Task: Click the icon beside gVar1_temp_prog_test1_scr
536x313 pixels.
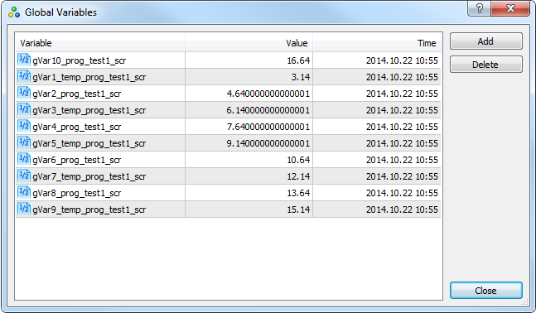Action: 24,76
